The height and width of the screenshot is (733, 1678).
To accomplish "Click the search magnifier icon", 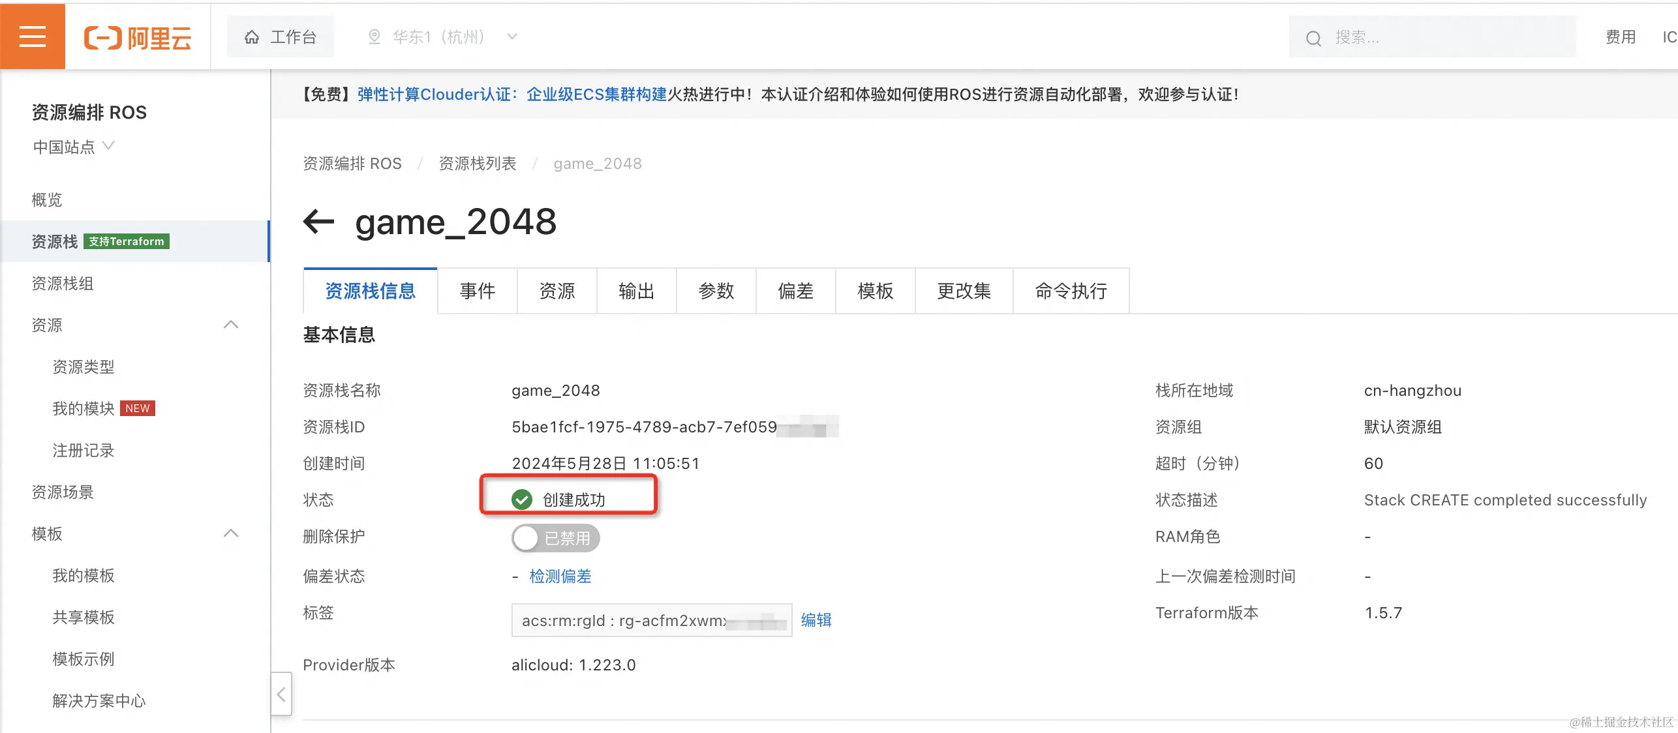I will (x=1313, y=38).
